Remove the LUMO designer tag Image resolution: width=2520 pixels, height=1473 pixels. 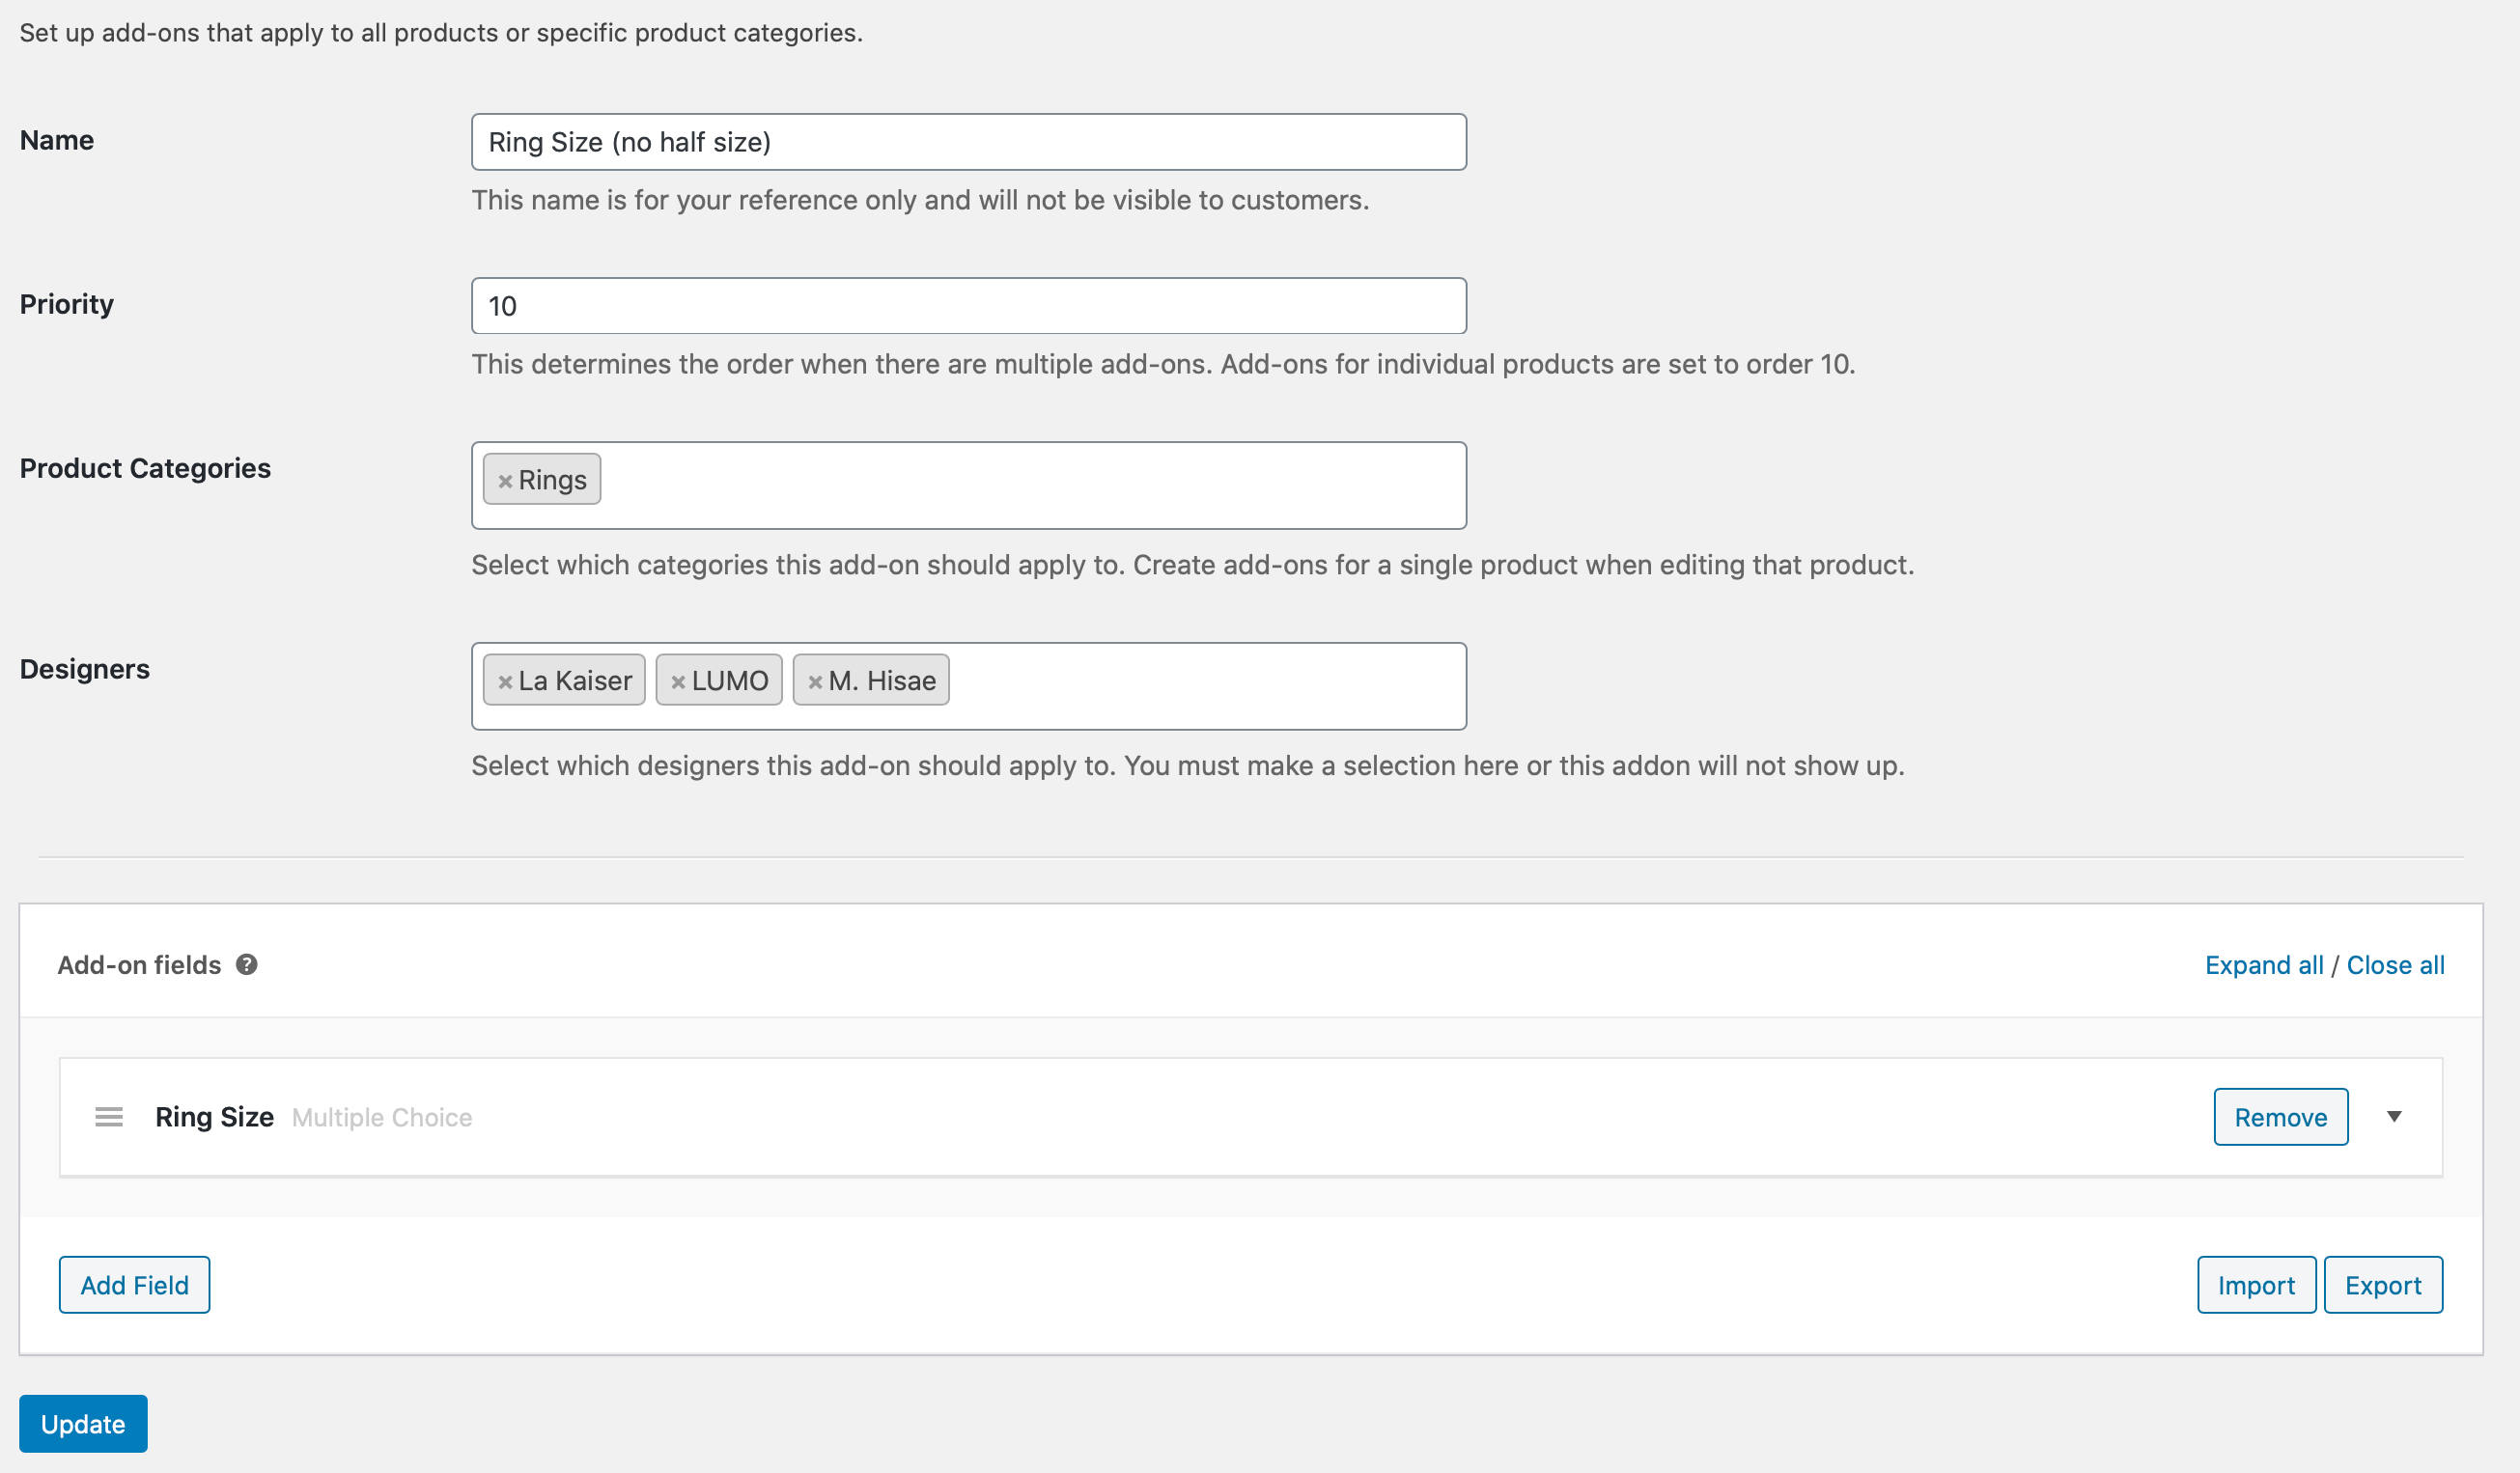(x=678, y=682)
